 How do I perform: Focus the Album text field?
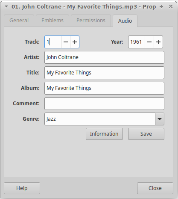click(104, 88)
